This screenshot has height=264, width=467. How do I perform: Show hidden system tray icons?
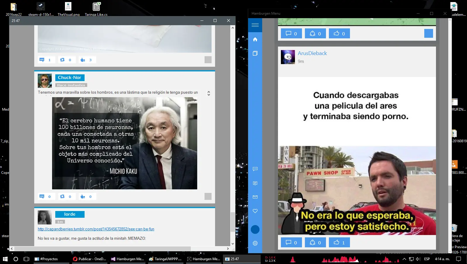[x=404, y=259]
